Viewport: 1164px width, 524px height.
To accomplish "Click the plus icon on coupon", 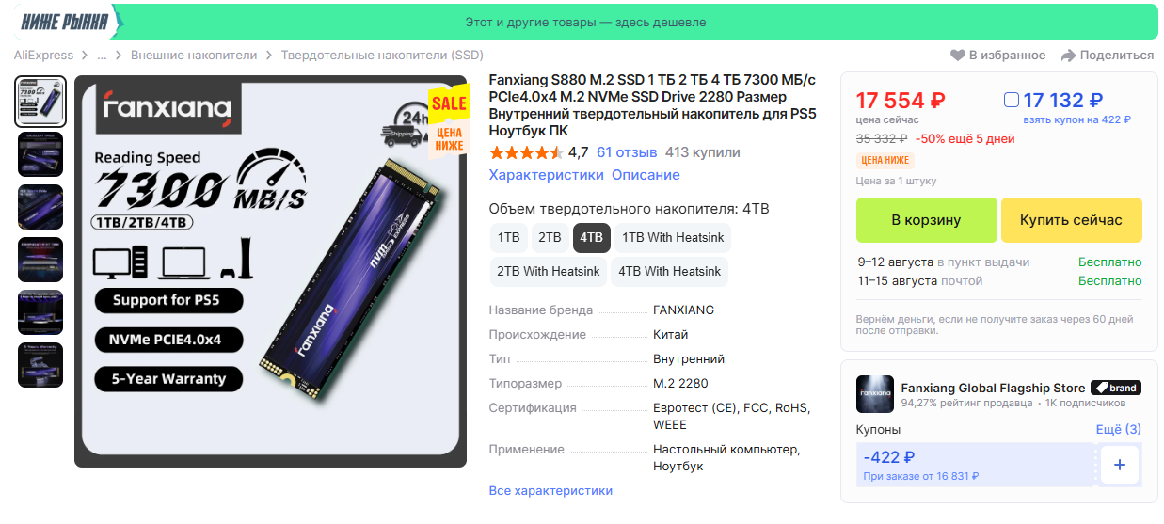I will tap(1119, 465).
